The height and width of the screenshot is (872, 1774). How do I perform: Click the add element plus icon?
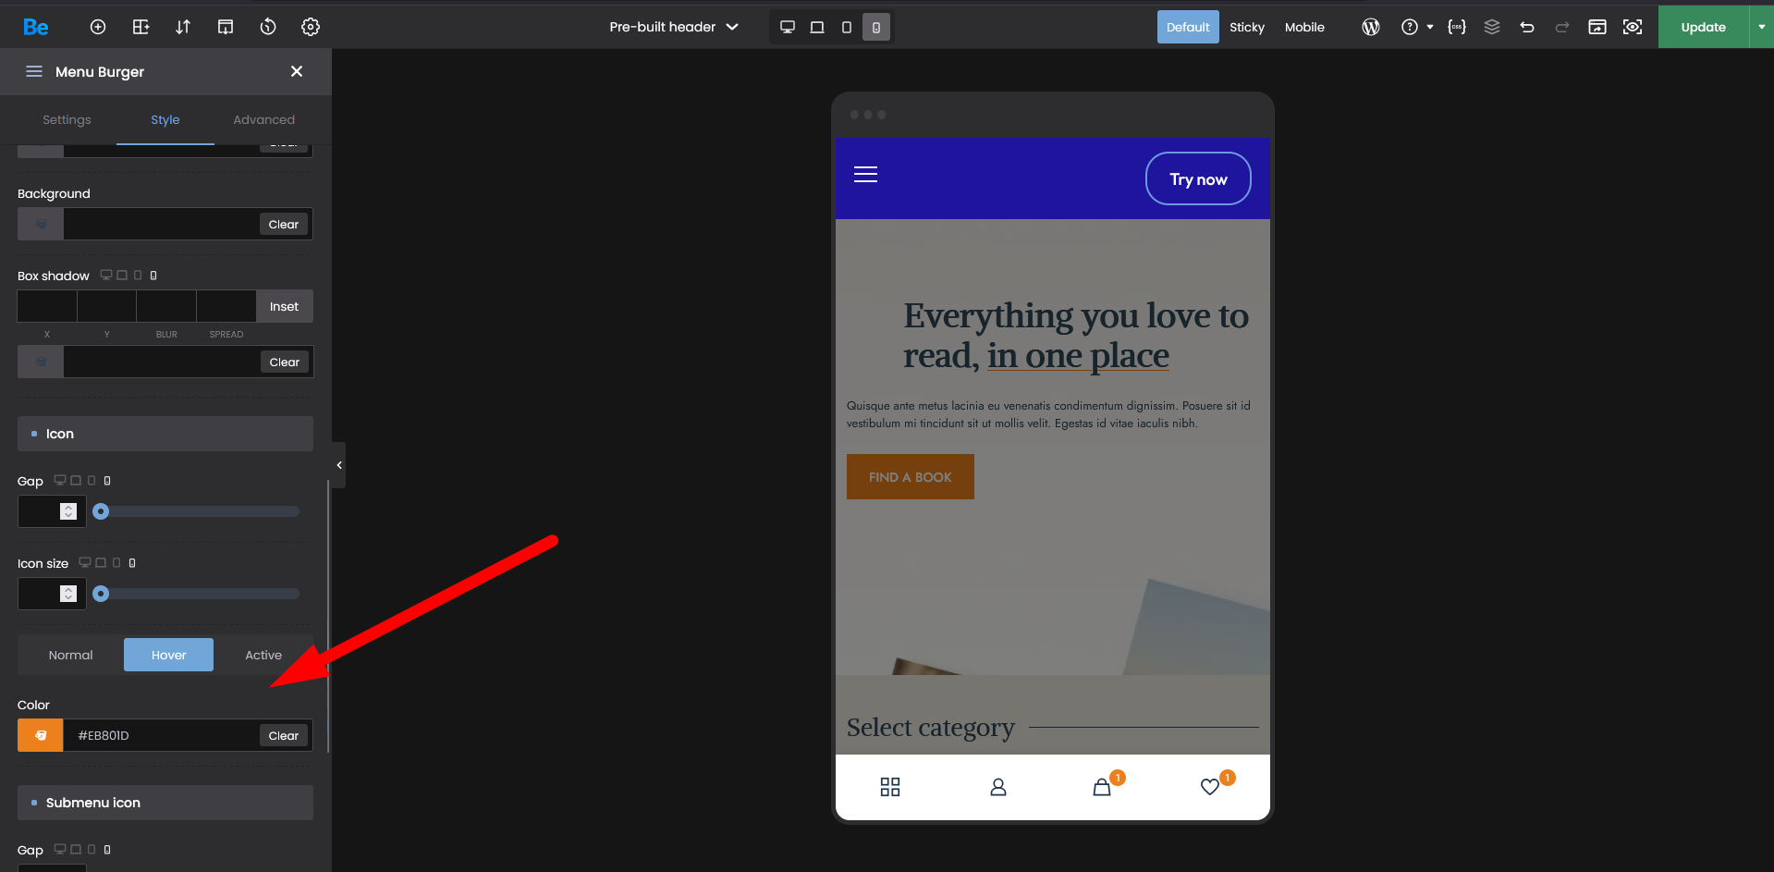click(97, 27)
